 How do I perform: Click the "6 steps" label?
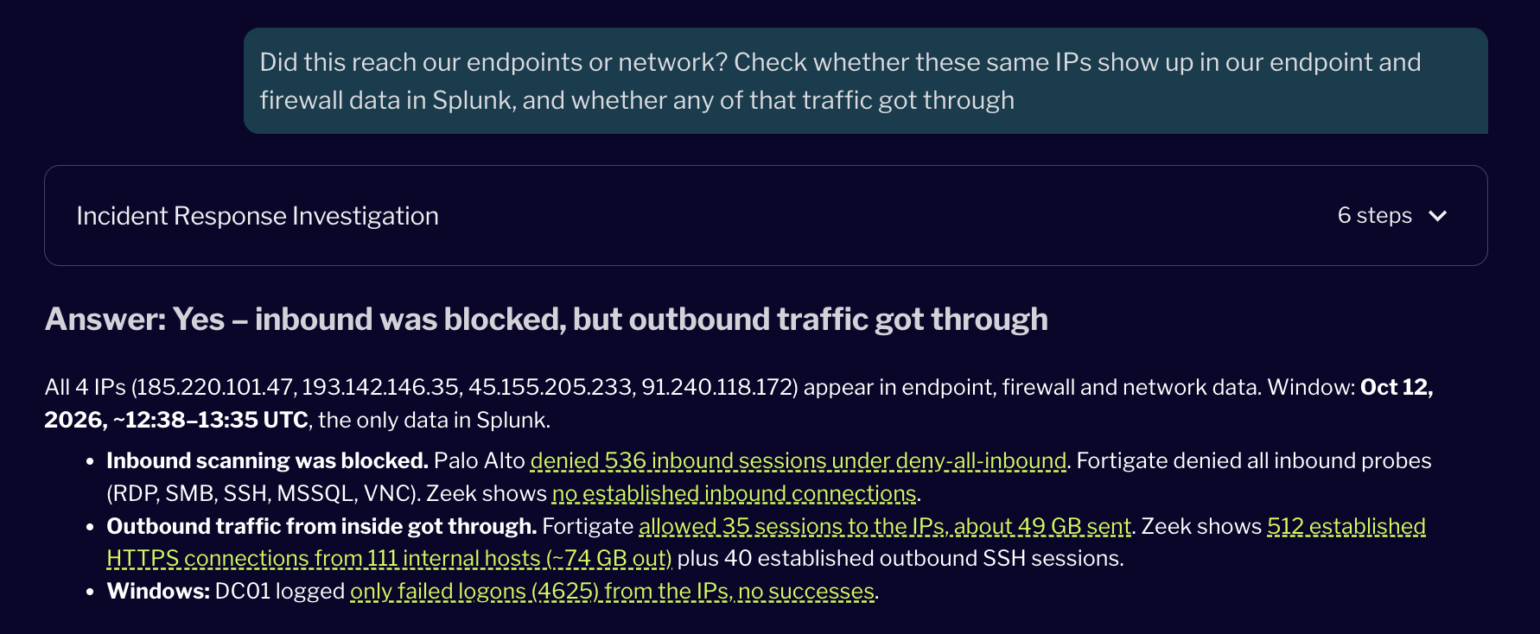tap(1374, 215)
